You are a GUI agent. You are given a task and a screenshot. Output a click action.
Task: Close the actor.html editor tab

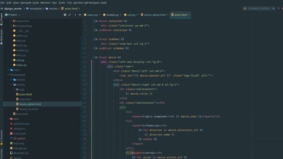point(189,15)
